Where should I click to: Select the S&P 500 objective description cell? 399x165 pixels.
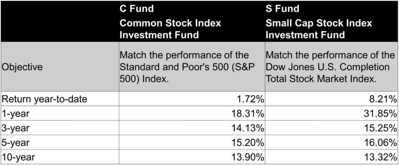pyautogui.click(x=192, y=67)
